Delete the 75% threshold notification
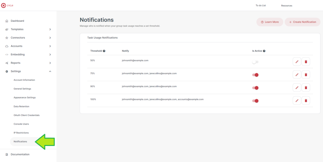The width and height of the screenshot is (323, 162). [306, 75]
